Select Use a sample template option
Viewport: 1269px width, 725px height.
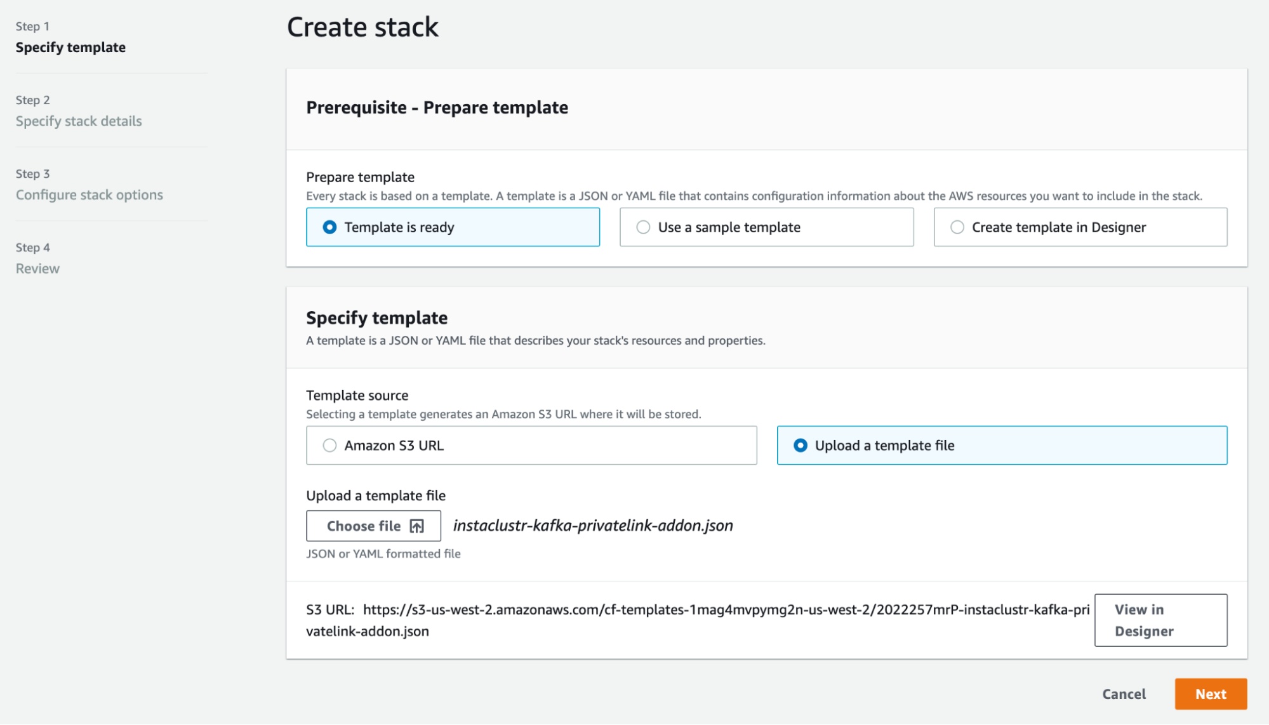click(x=643, y=227)
